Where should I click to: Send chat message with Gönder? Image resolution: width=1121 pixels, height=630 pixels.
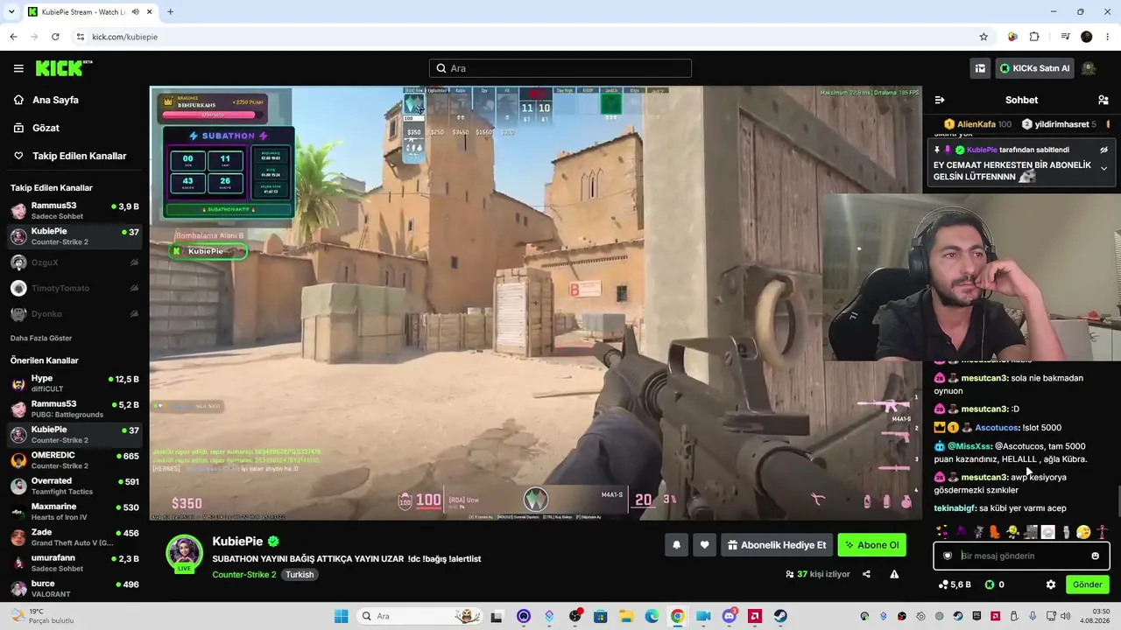click(1088, 584)
